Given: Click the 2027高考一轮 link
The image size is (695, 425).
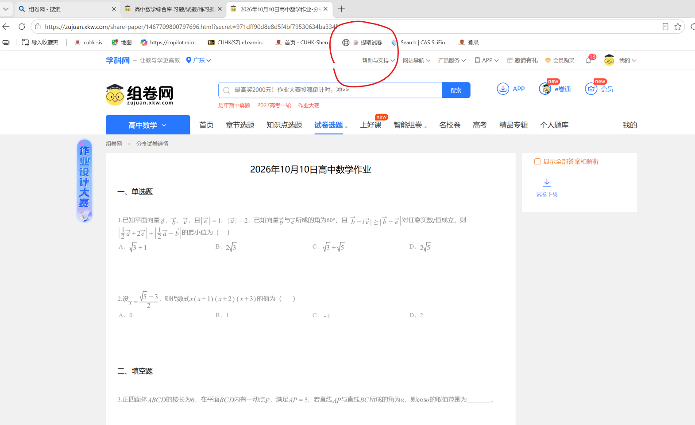Looking at the screenshot, I should coord(274,105).
